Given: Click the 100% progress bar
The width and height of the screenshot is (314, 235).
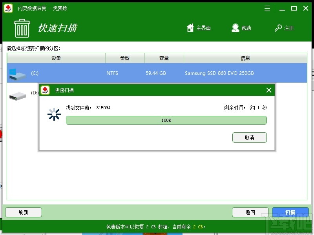Looking at the screenshot, I should [166, 120].
